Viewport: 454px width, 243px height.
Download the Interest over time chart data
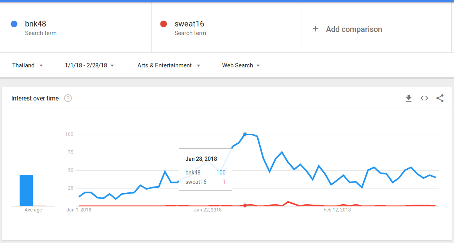coord(409,98)
